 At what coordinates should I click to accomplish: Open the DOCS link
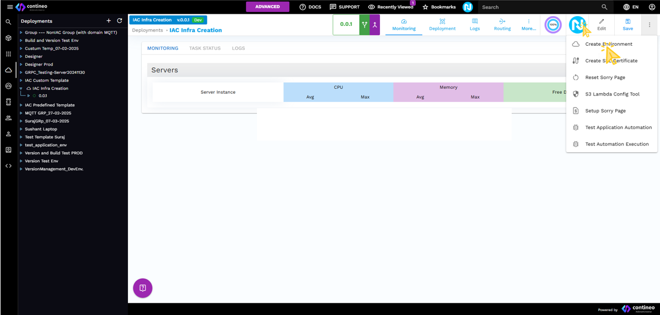pos(310,7)
